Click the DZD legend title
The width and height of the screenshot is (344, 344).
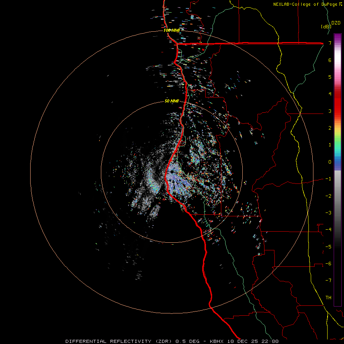coord(336,23)
